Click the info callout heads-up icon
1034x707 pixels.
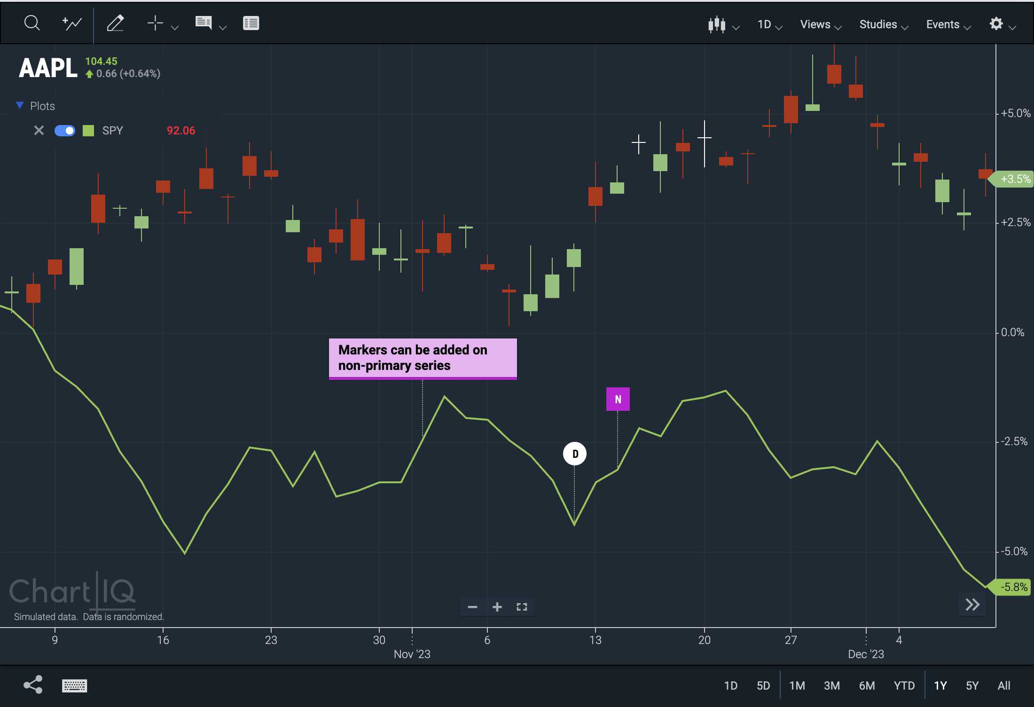tap(204, 23)
